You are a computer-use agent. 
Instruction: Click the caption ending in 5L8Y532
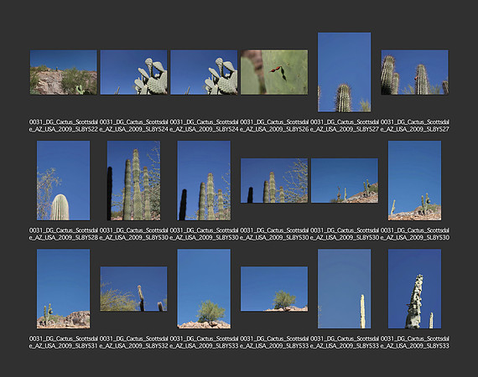(133, 342)
